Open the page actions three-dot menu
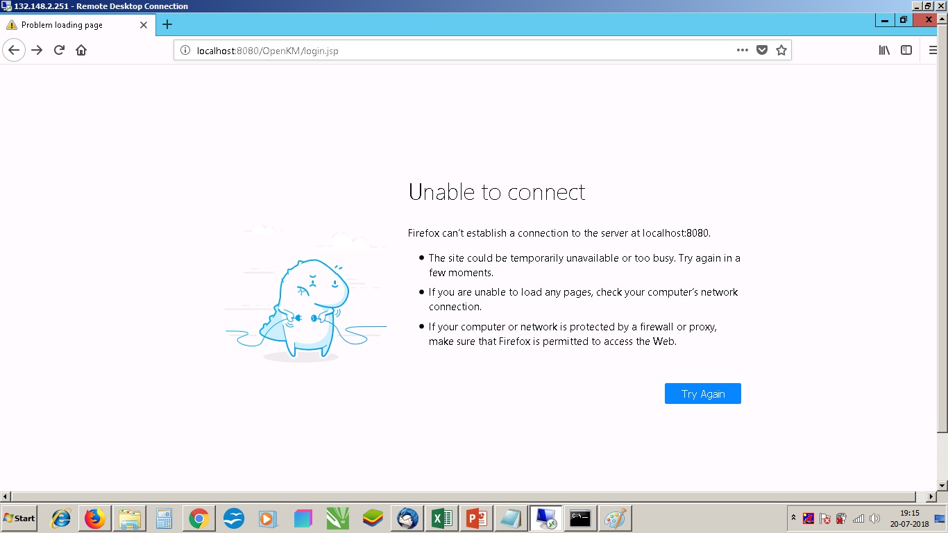Viewport: 948px width, 533px height. [742, 50]
